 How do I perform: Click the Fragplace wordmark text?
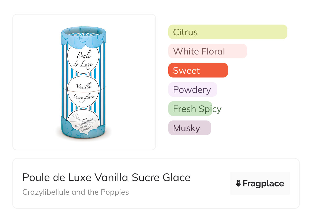click(x=263, y=183)
